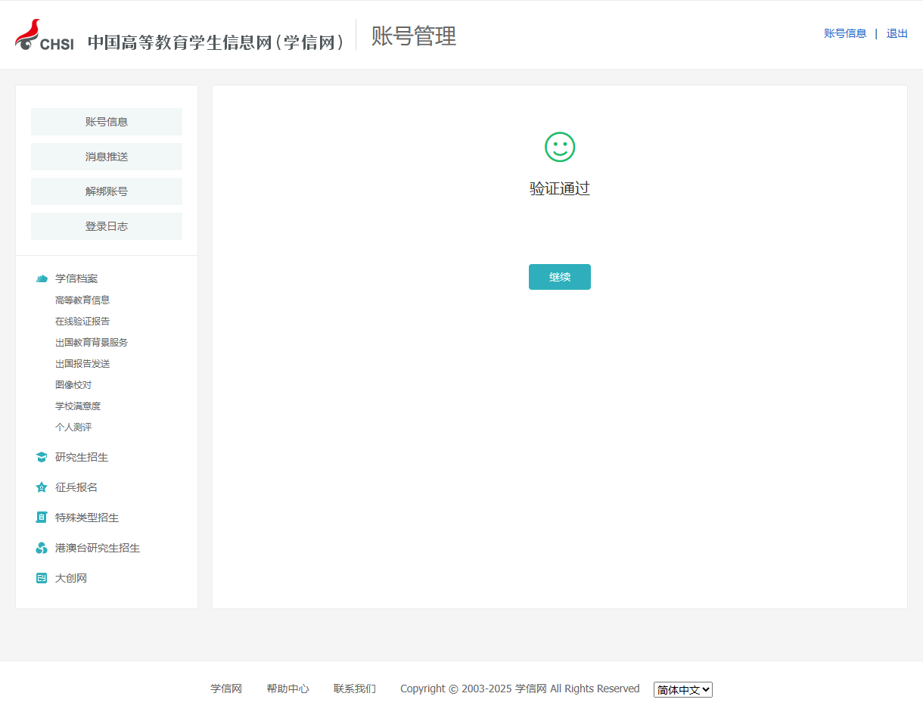Click the 学信档案 cloud icon
The height and width of the screenshot is (715, 923).
tap(42, 278)
